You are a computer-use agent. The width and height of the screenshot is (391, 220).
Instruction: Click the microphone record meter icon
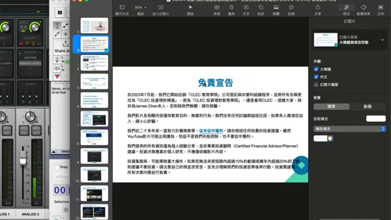57,60
